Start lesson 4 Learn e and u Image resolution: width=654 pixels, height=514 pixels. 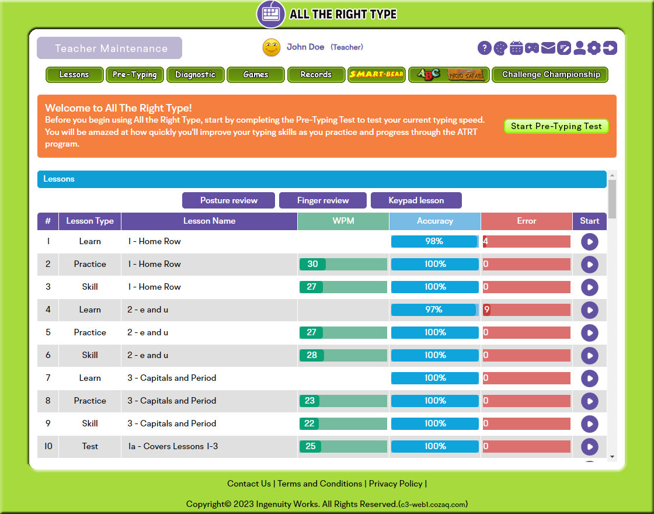click(589, 310)
